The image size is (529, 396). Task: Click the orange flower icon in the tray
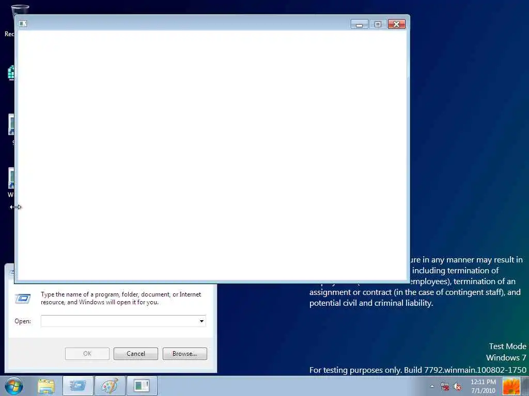[511, 386]
